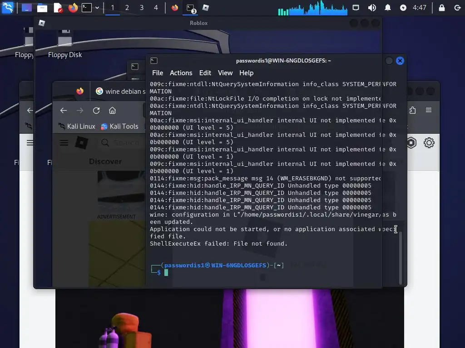Screen dimensions: 465x348
Task: Open the terminal View menu
Action: click(225, 73)
